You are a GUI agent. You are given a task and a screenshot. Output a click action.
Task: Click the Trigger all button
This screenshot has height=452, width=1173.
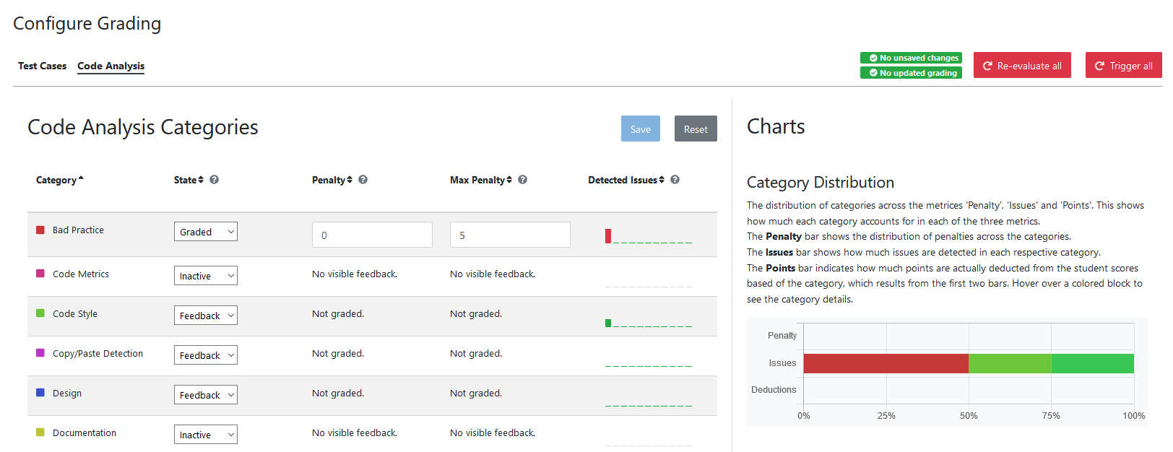click(1123, 66)
